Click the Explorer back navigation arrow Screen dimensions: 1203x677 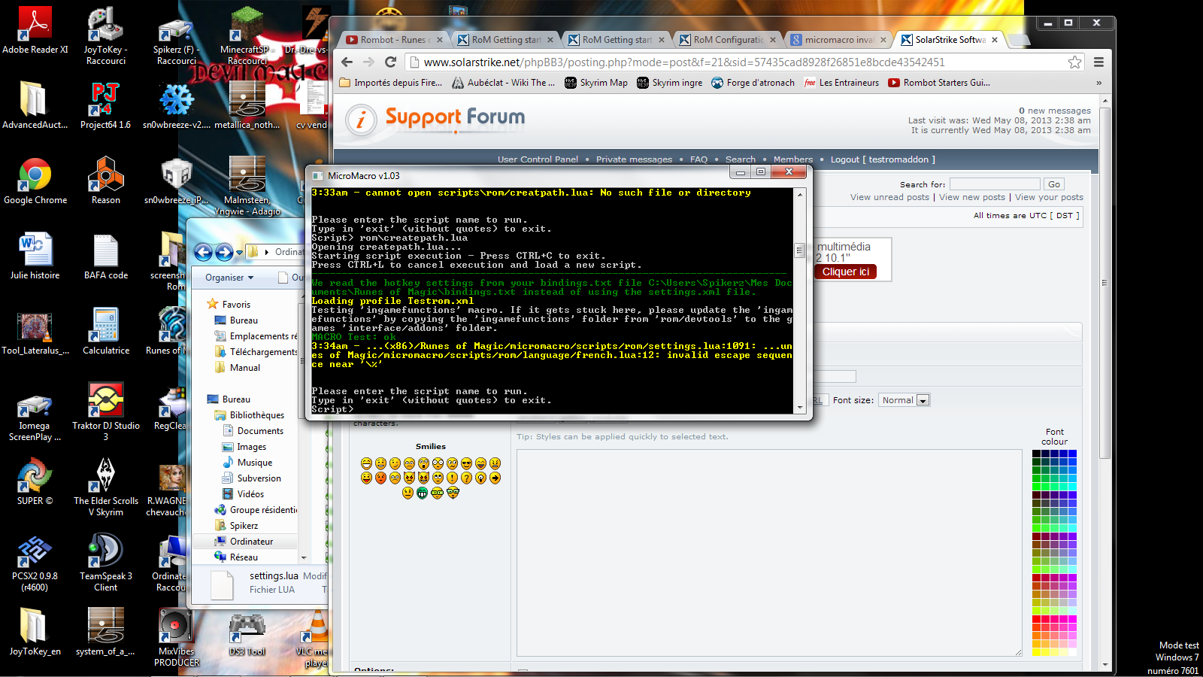(x=203, y=252)
